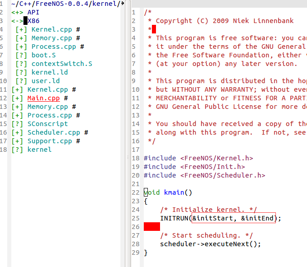Place cursor on #include <FreeNOS/Scheduler.h>
307x267 pixels.
click(x=204, y=176)
